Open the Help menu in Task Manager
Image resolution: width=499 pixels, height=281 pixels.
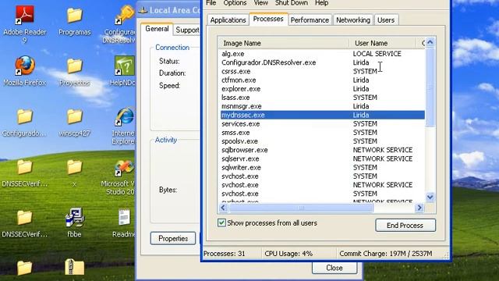[321, 3]
